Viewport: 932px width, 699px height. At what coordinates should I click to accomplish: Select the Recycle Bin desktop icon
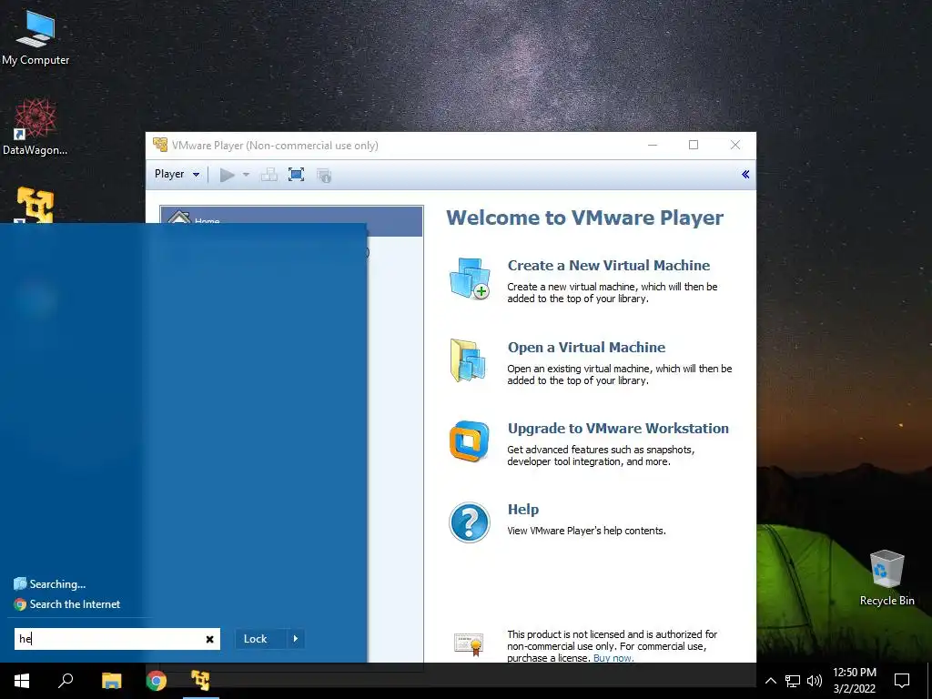pyautogui.click(x=886, y=578)
